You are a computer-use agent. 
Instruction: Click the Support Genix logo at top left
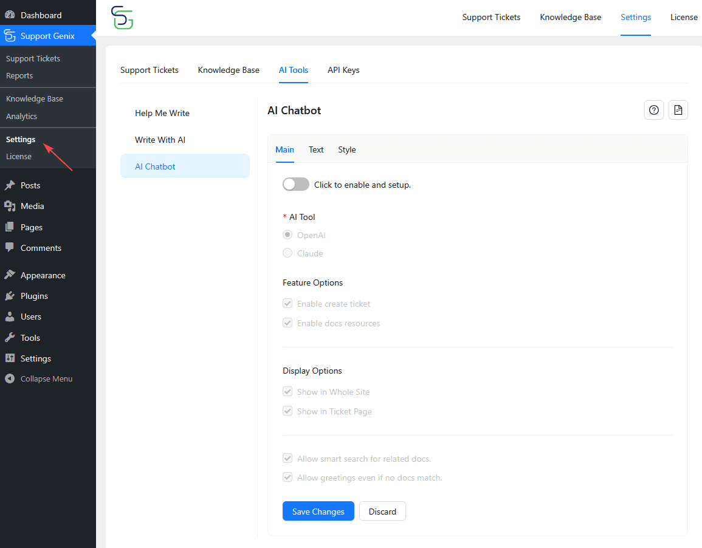pyautogui.click(x=122, y=18)
